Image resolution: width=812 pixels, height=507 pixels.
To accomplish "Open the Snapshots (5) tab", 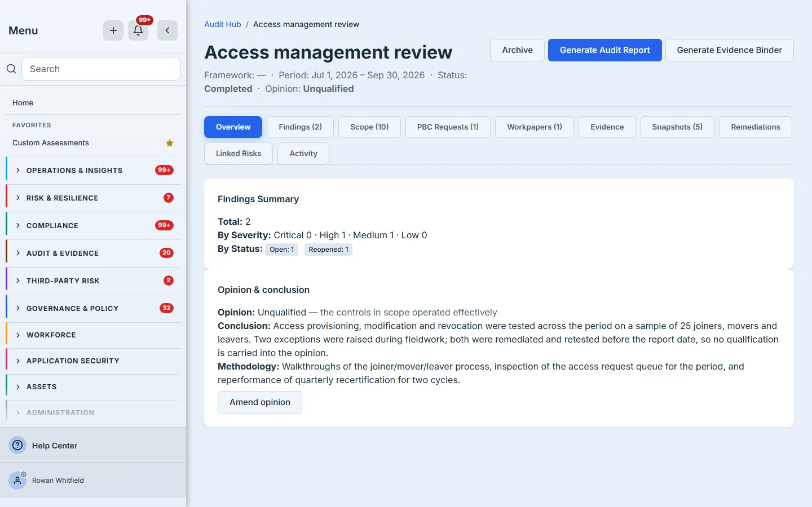I will [x=677, y=127].
